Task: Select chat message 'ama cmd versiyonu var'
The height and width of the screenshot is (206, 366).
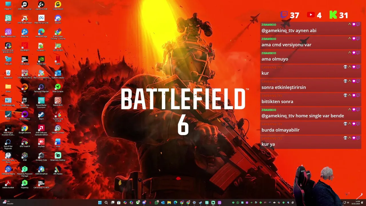Action: (x=286, y=45)
